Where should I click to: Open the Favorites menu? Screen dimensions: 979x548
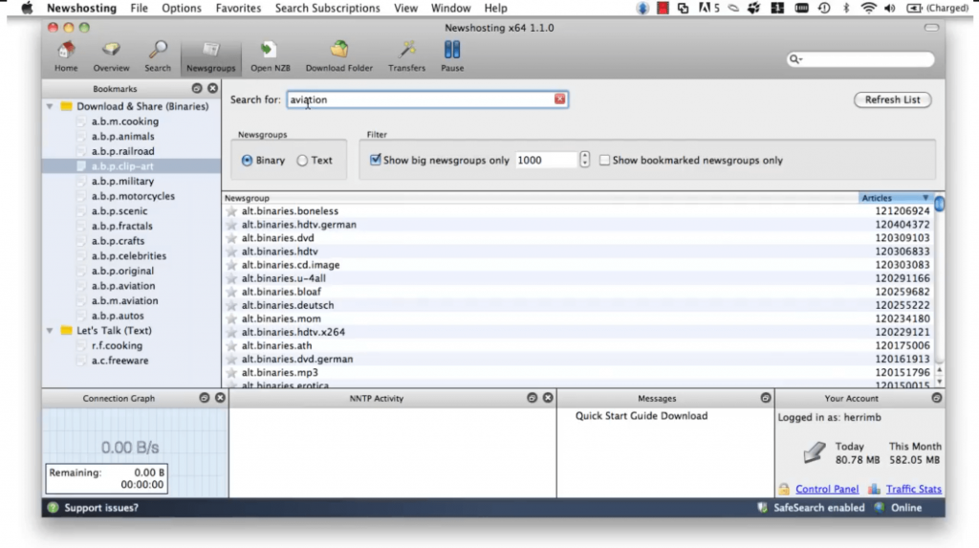point(238,8)
